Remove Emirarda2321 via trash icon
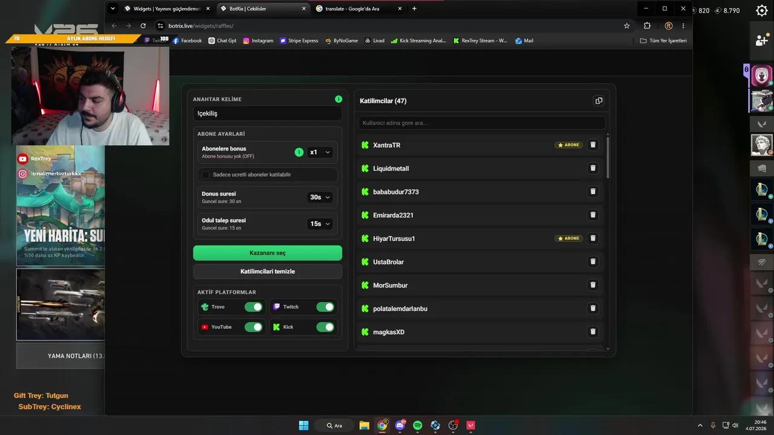774x435 pixels. click(x=593, y=215)
